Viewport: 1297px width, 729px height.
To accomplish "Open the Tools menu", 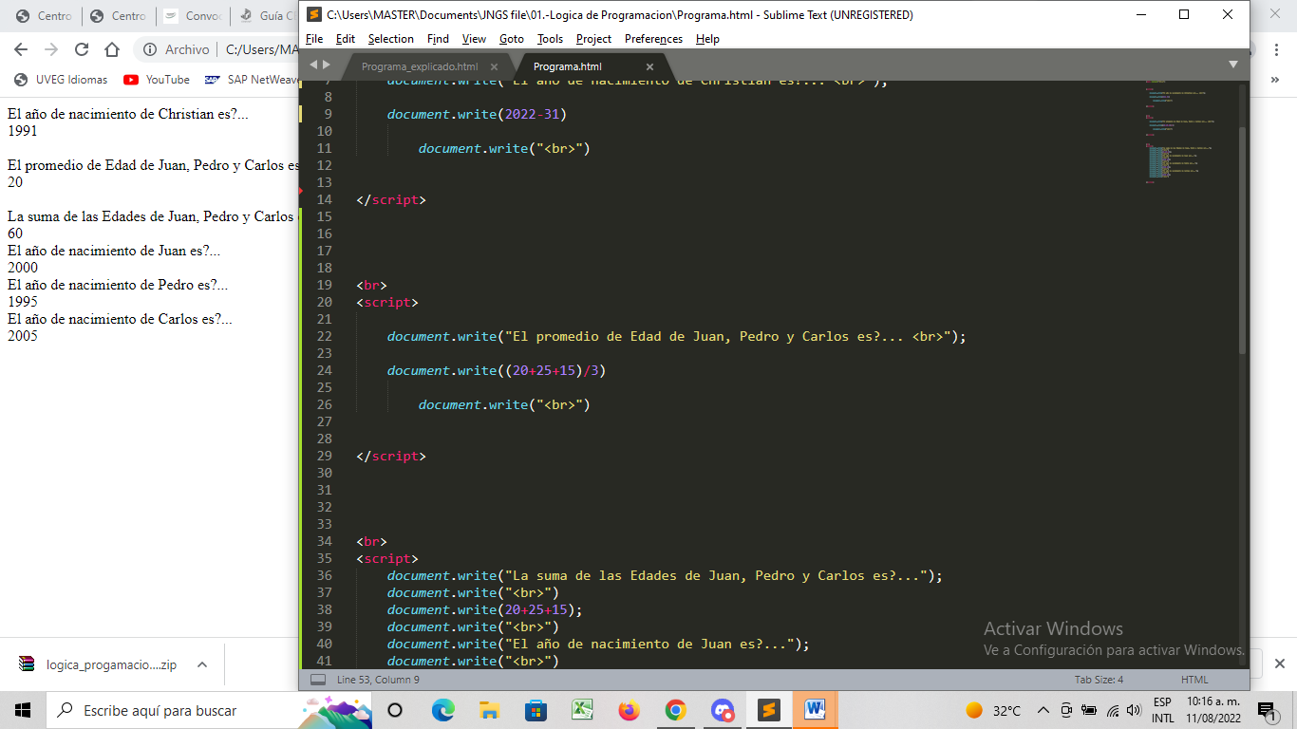I will pyautogui.click(x=550, y=39).
